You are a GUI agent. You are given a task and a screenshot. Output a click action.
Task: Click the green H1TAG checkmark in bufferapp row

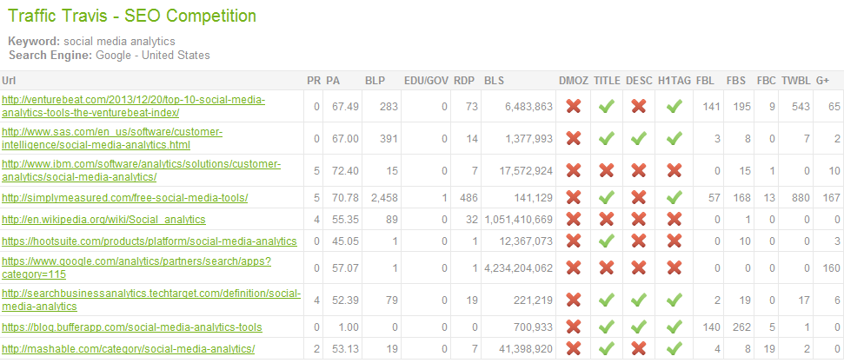pos(674,327)
